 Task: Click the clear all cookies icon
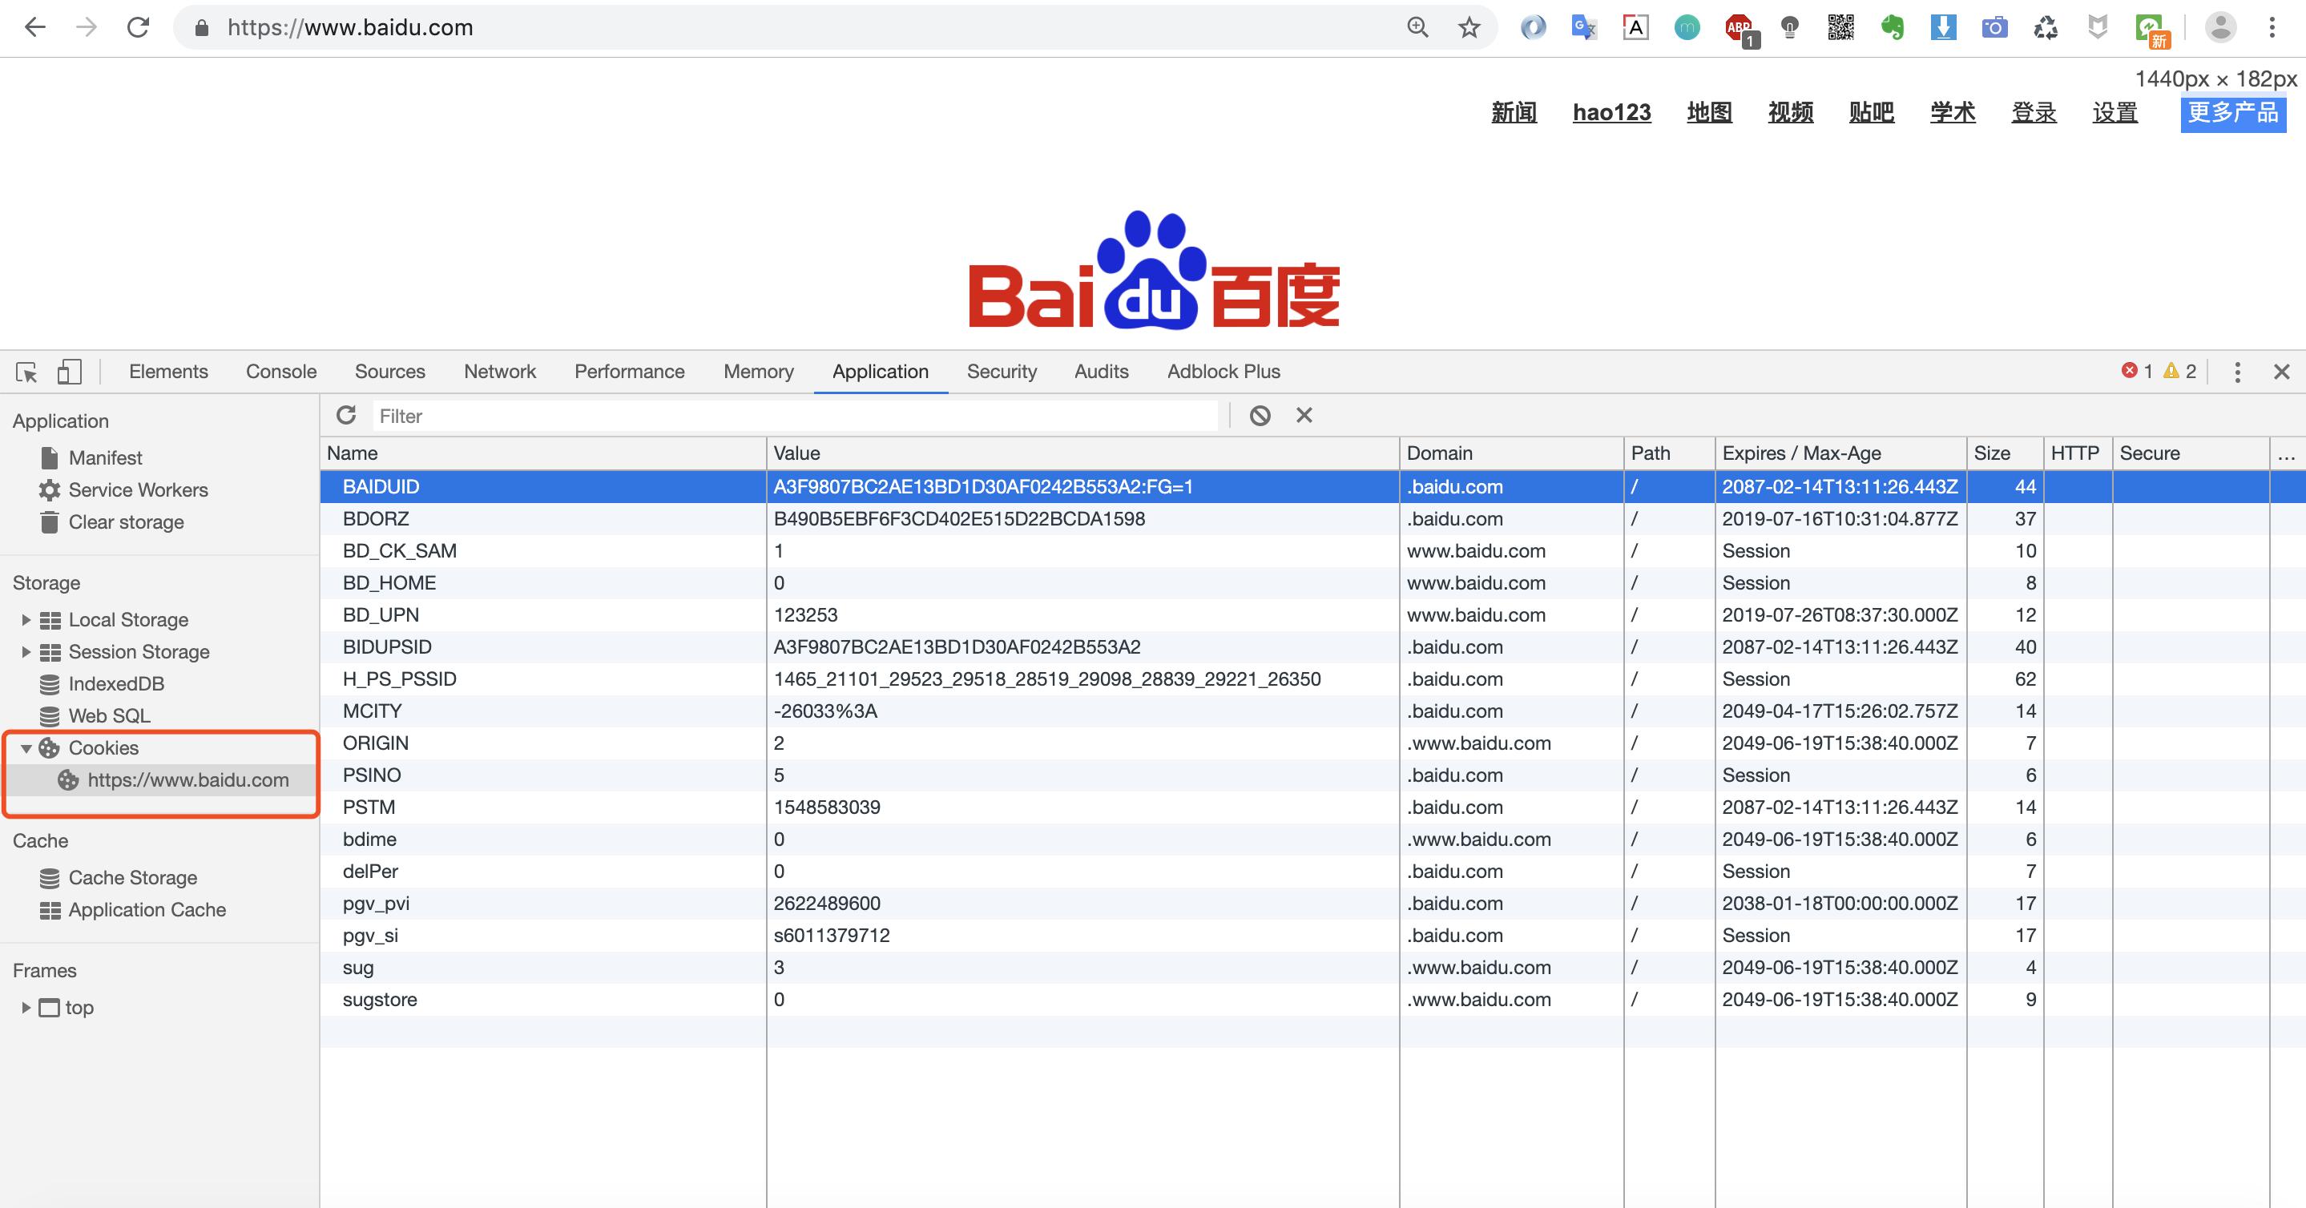click(1260, 415)
